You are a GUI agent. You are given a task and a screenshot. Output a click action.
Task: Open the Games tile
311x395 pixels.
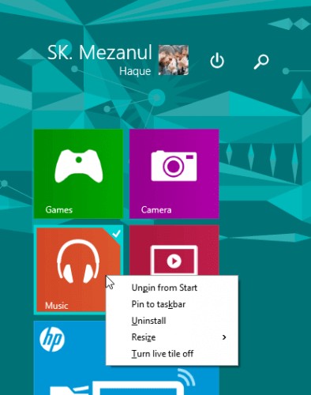[78, 174]
